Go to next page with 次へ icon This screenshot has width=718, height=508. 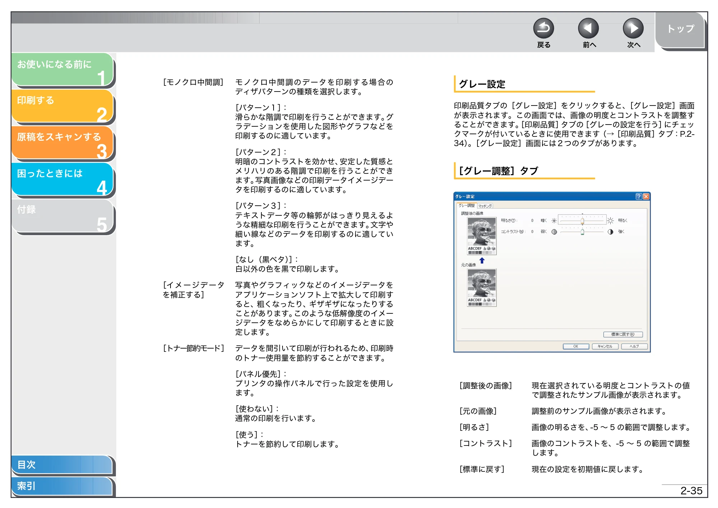tap(633, 28)
